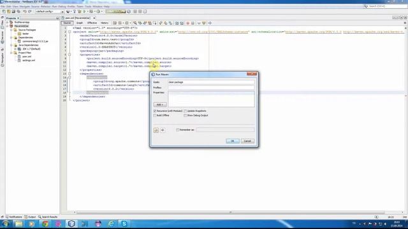This screenshot has height=229, width=408.
Task: Click the browser globe dropdown icon
Action: [x=68, y=11]
